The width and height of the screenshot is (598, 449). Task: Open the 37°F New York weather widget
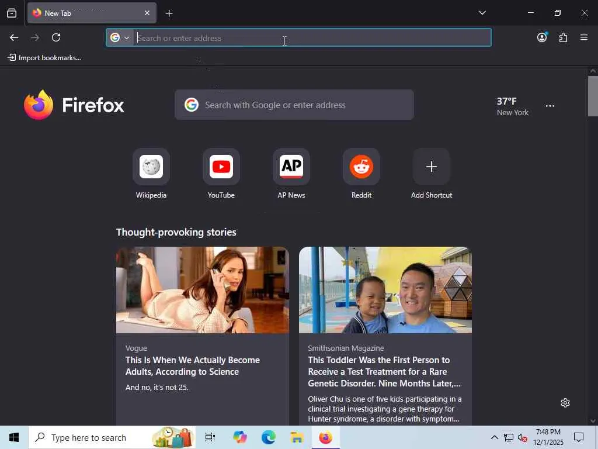click(513, 106)
